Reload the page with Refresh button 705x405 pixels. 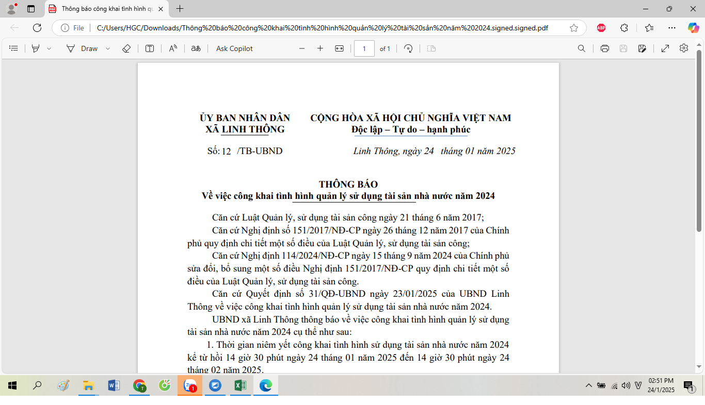coord(37,28)
